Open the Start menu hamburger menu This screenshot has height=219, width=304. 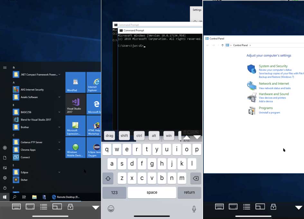coord(5,68)
